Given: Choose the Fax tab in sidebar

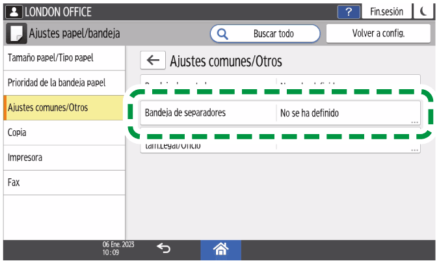Looking at the screenshot, I should click(x=62, y=182).
